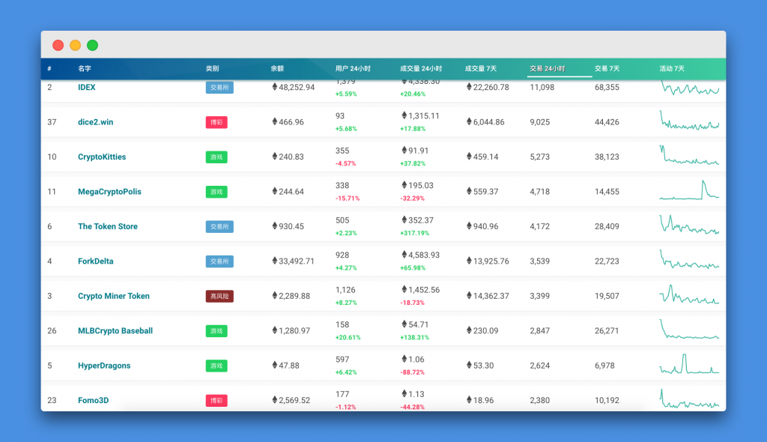
Task: Click CryptoKitties' 游戏 category tag
Action: (216, 157)
